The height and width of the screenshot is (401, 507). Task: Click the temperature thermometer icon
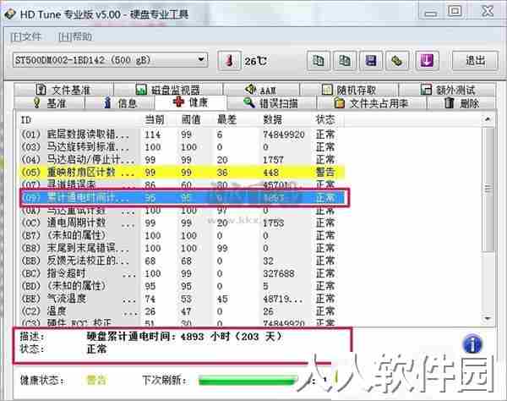[x=229, y=61]
